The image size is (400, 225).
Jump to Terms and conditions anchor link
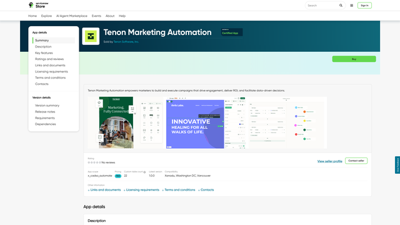(x=179, y=190)
